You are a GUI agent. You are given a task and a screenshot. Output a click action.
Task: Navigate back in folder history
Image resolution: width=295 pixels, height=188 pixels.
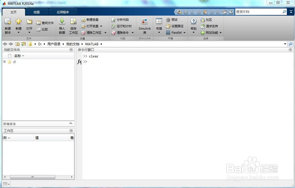pos(5,44)
